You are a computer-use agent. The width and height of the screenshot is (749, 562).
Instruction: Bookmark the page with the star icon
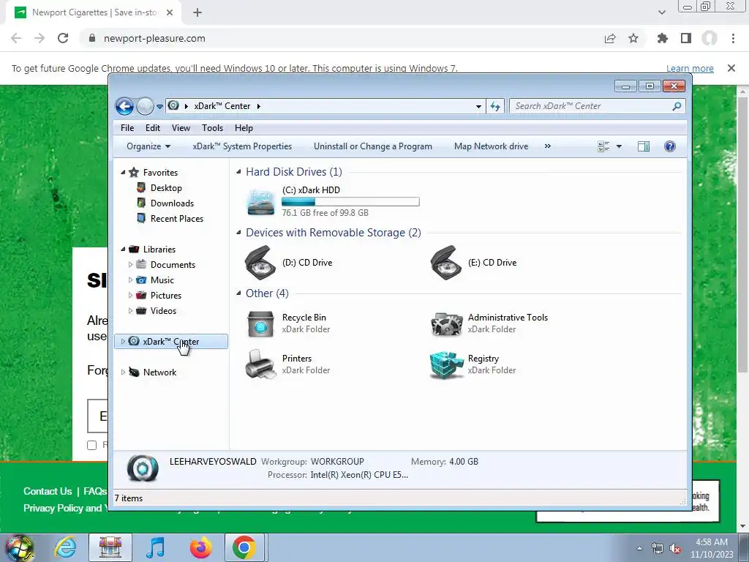click(633, 38)
